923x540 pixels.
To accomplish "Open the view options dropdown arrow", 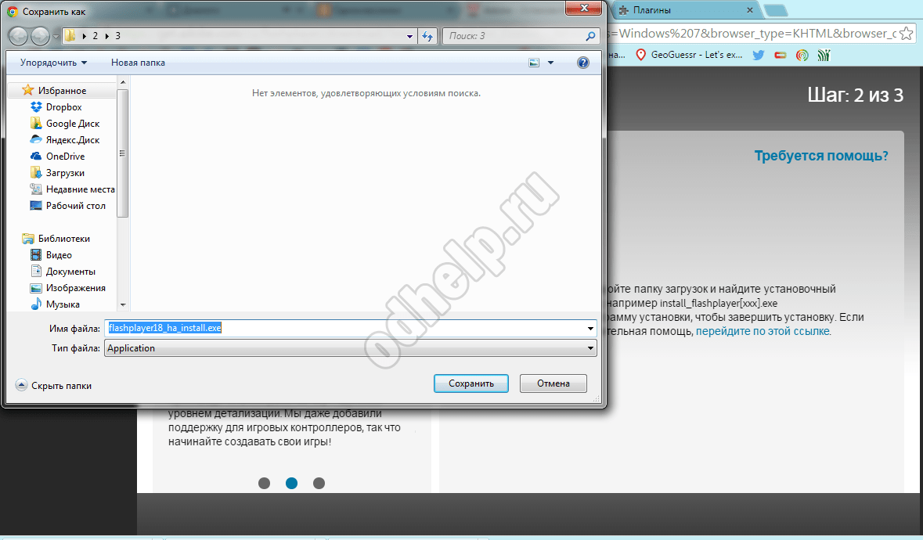I will 550,63.
